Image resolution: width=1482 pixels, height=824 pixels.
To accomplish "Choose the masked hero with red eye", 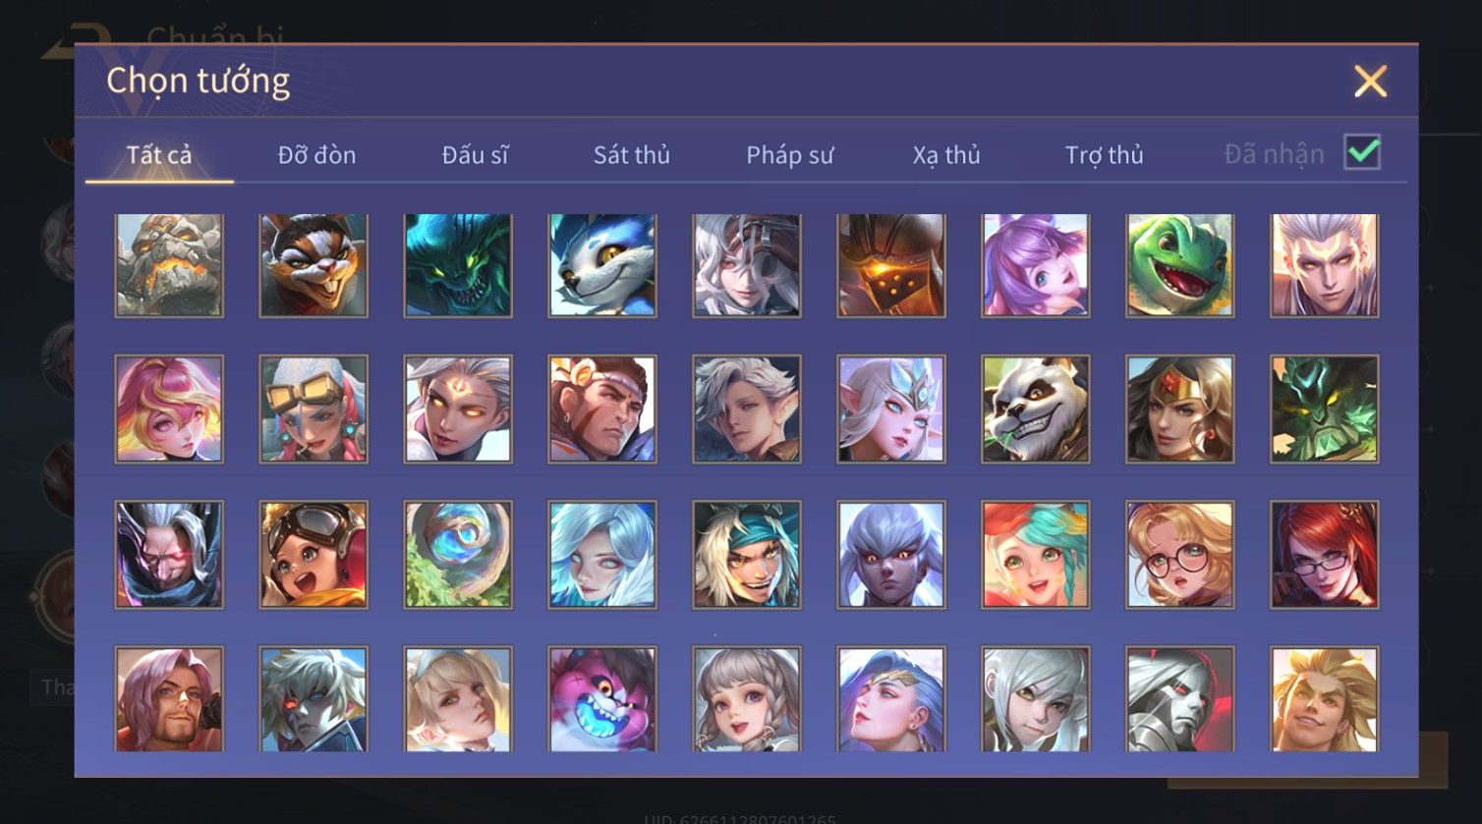I will click(169, 555).
